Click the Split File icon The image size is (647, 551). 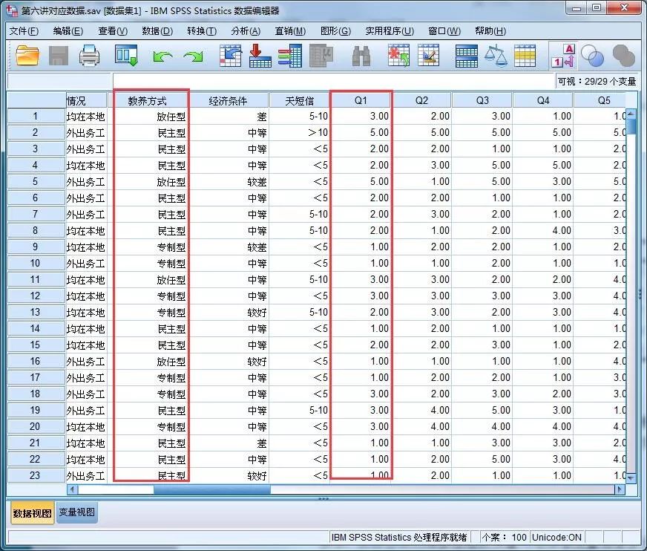pyautogui.click(x=466, y=56)
